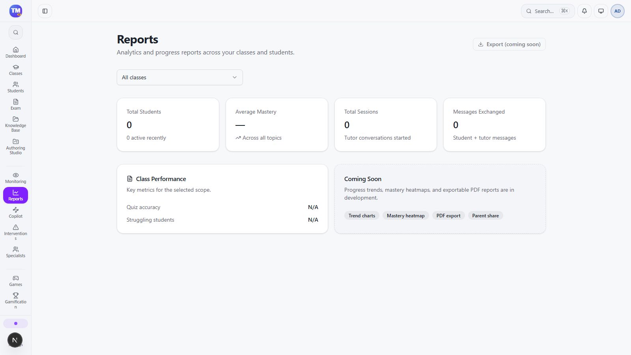Click the round N badge bottom-left
Viewport: 631px width, 355px height.
15,340
